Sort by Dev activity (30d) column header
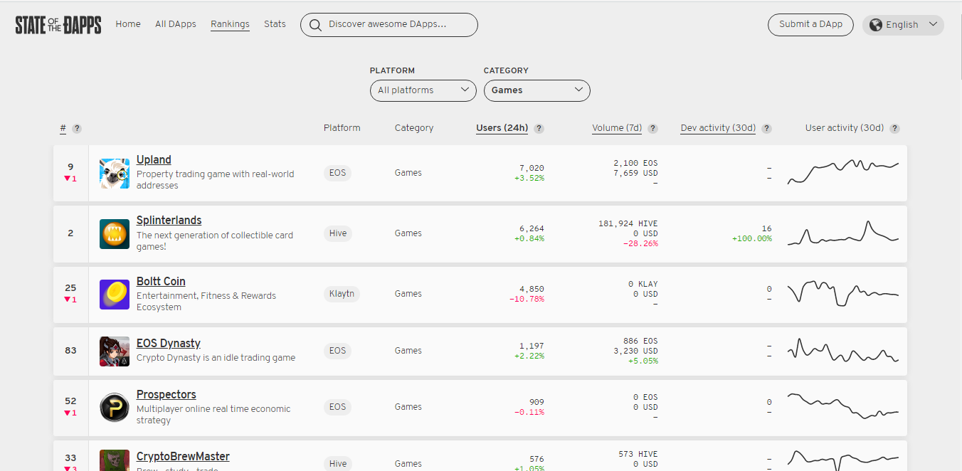This screenshot has width=962, height=471. pos(718,129)
